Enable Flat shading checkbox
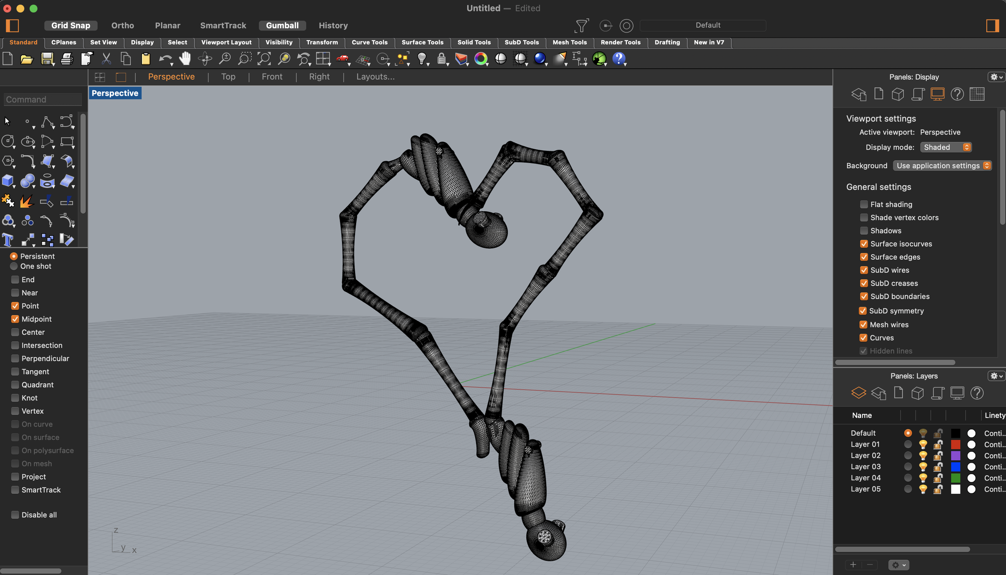The width and height of the screenshot is (1006, 575). click(864, 204)
